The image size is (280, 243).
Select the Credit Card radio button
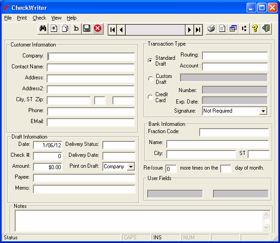click(150, 97)
